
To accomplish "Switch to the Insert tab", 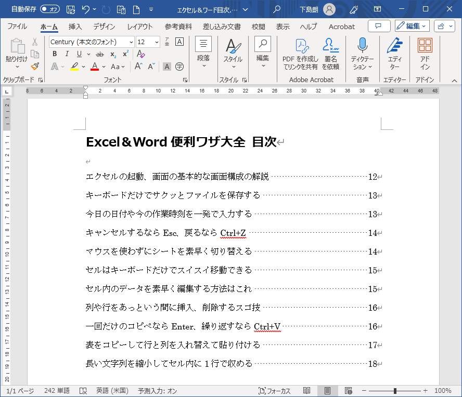I will pyautogui.click(x=75, y=27).
